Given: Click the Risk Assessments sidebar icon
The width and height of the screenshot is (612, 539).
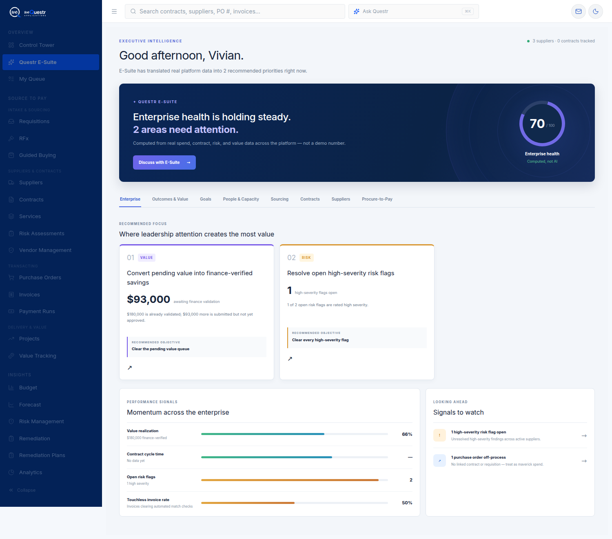Looking at the screenshot, I should click(x=11, y=234).
